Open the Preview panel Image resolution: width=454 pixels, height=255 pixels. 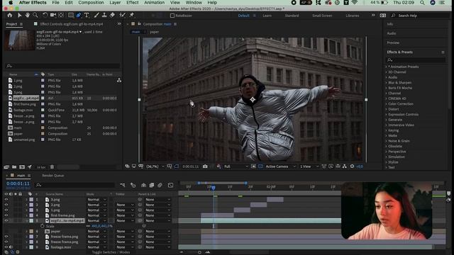point(393,42)
